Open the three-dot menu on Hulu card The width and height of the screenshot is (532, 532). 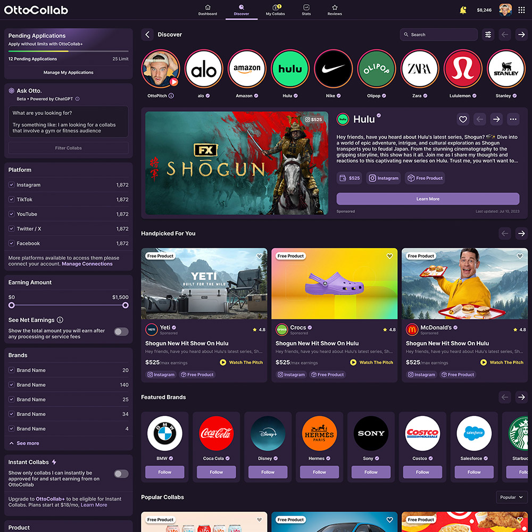(x=513, y=119)
